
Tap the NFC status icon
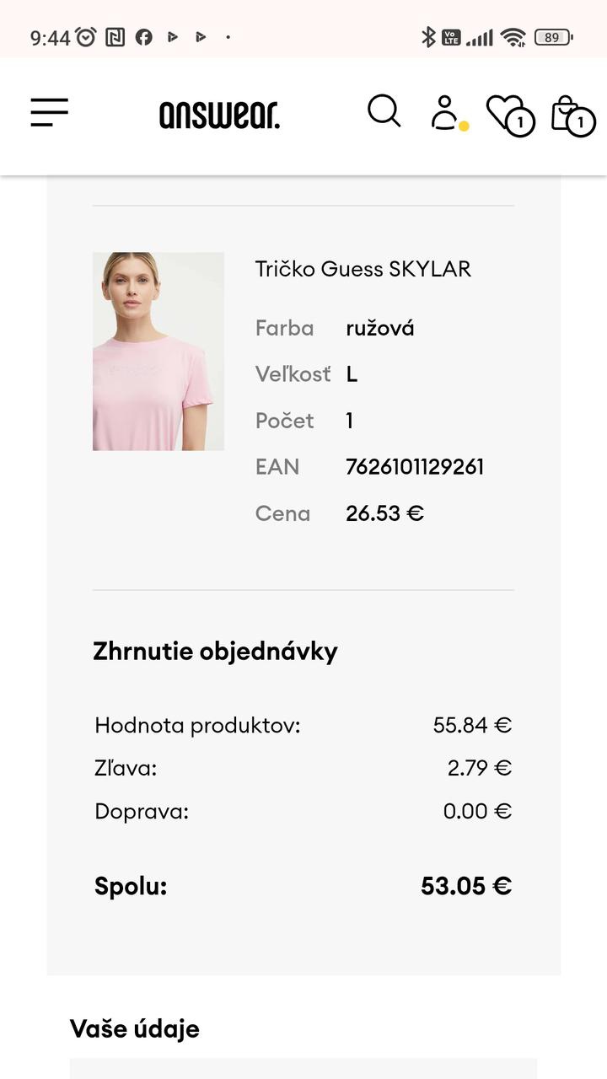click(x=115, y=37)
